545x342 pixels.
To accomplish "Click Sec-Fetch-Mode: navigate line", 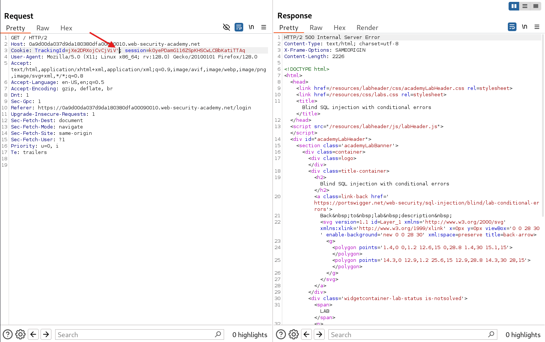I will point(47,127).
